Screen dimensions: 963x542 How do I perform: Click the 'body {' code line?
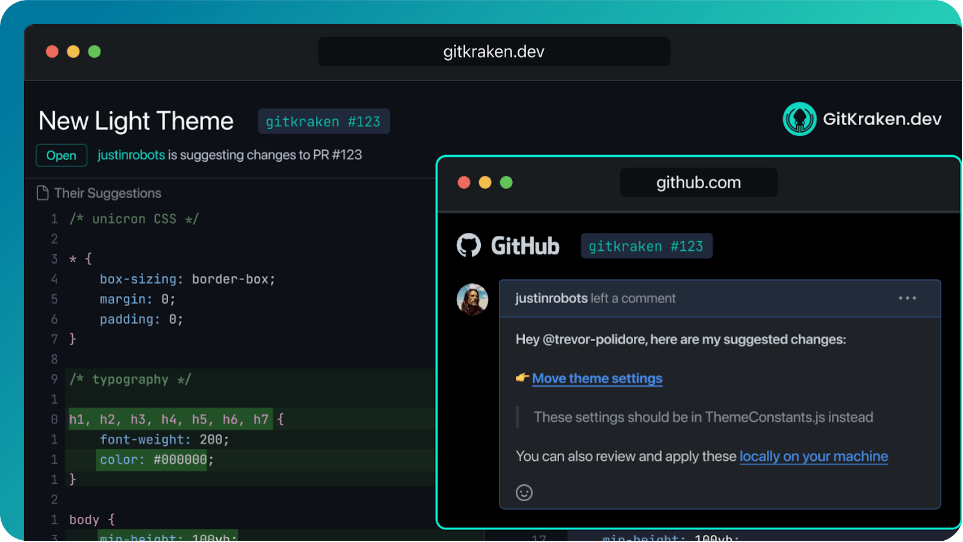(92, 520)
